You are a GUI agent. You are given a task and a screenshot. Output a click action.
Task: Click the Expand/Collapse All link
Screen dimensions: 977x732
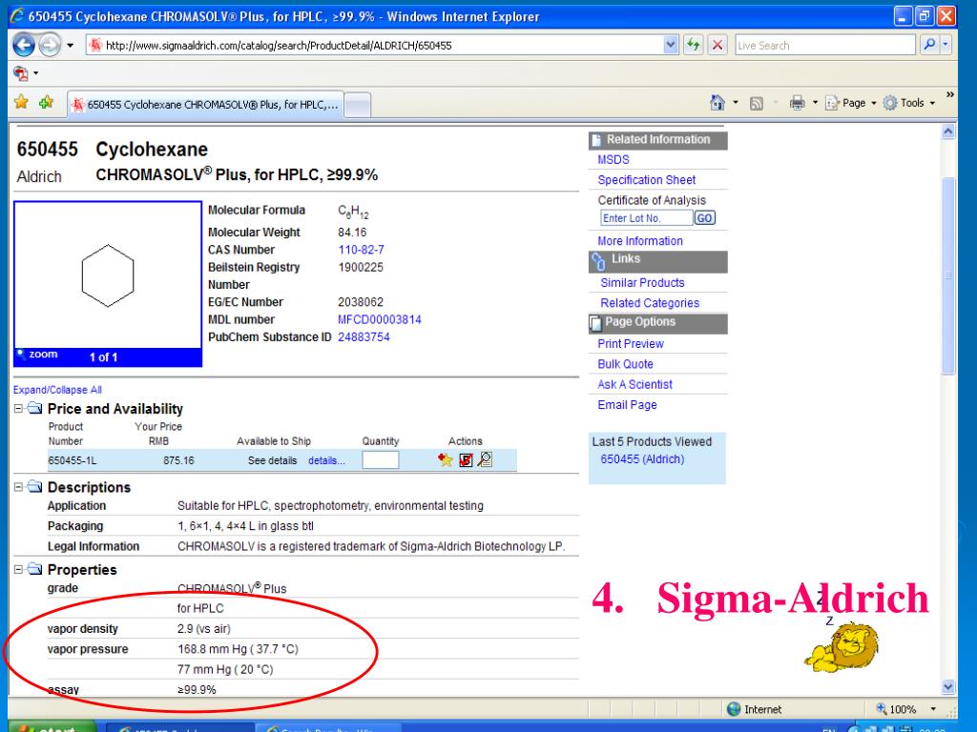click(x=57, y=390)
